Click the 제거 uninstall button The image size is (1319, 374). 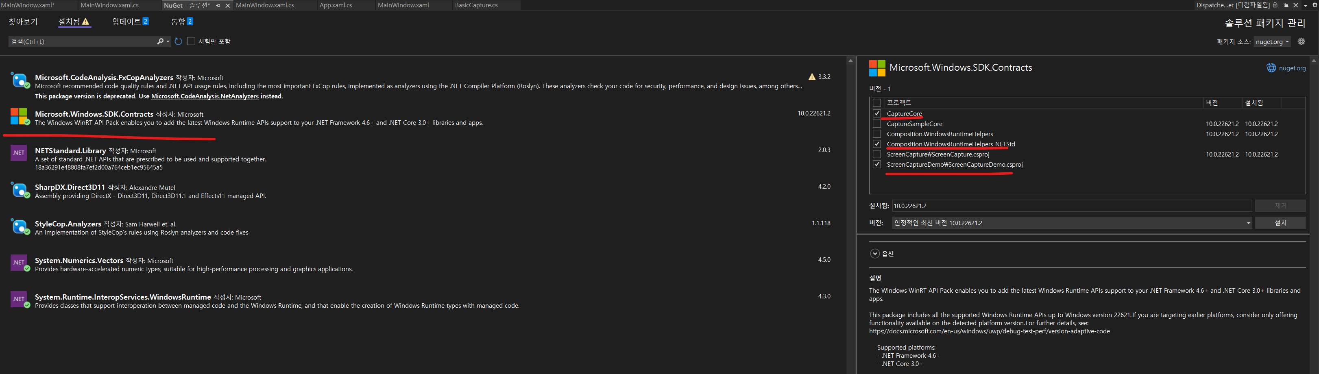coord(1280,206)
